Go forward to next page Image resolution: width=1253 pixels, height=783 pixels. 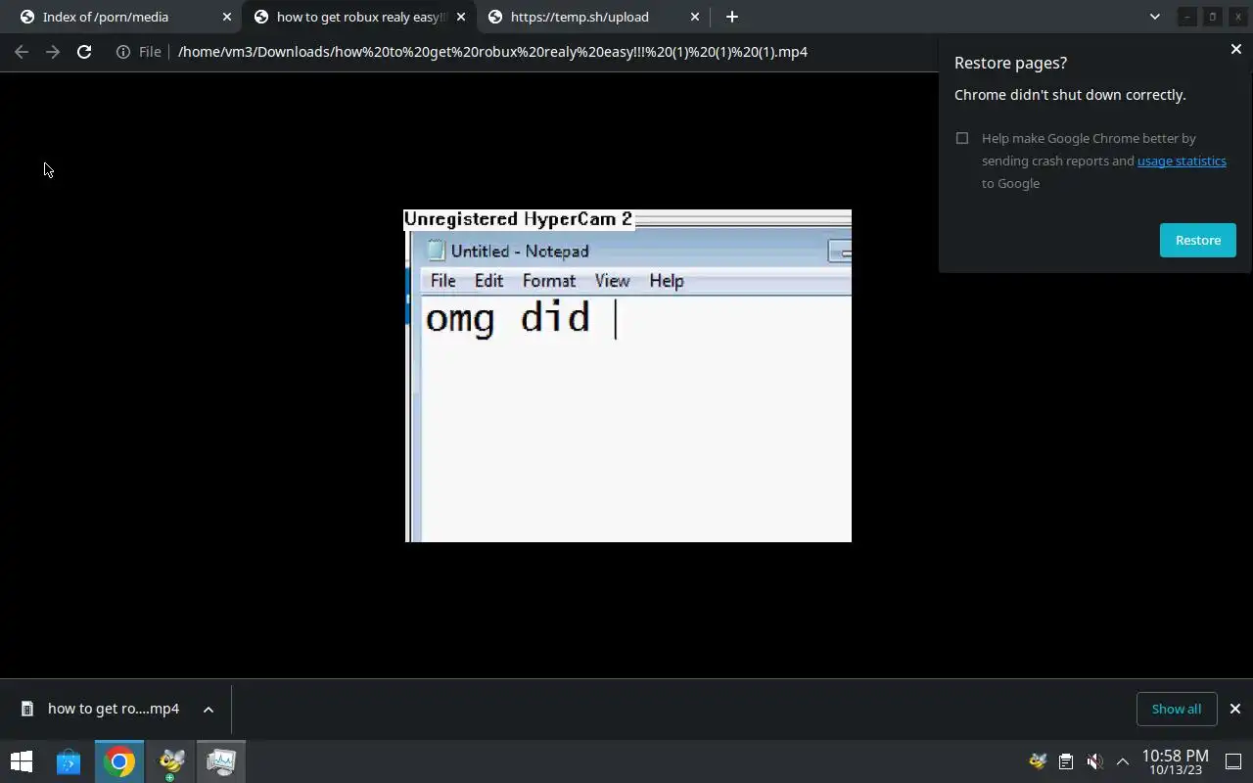(x=53, y=52)
